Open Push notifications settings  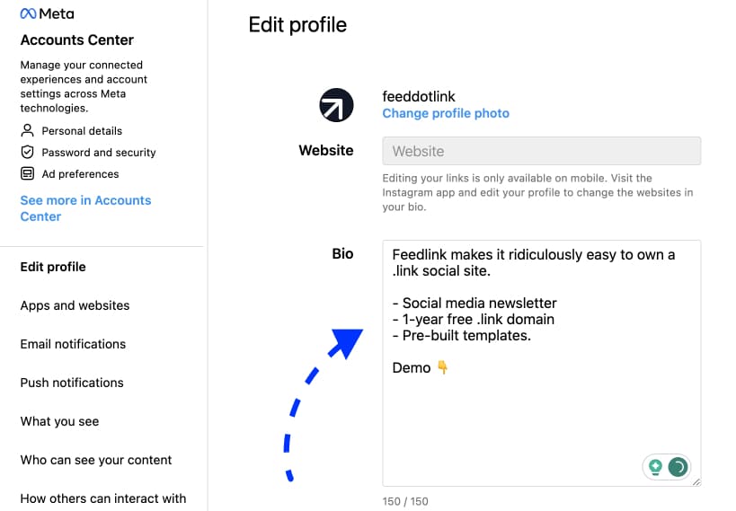point(72,383)
